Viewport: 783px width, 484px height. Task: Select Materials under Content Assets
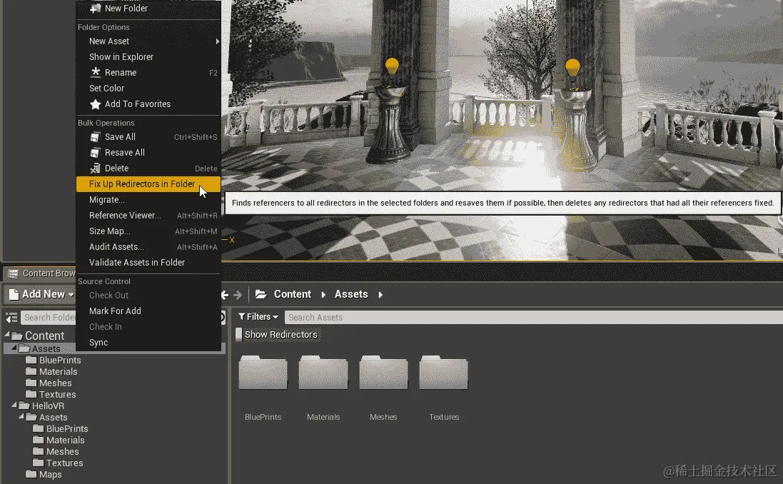pos(58,372)
